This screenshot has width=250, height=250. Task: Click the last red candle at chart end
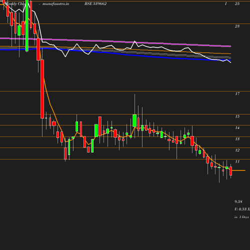click(231, 171)
